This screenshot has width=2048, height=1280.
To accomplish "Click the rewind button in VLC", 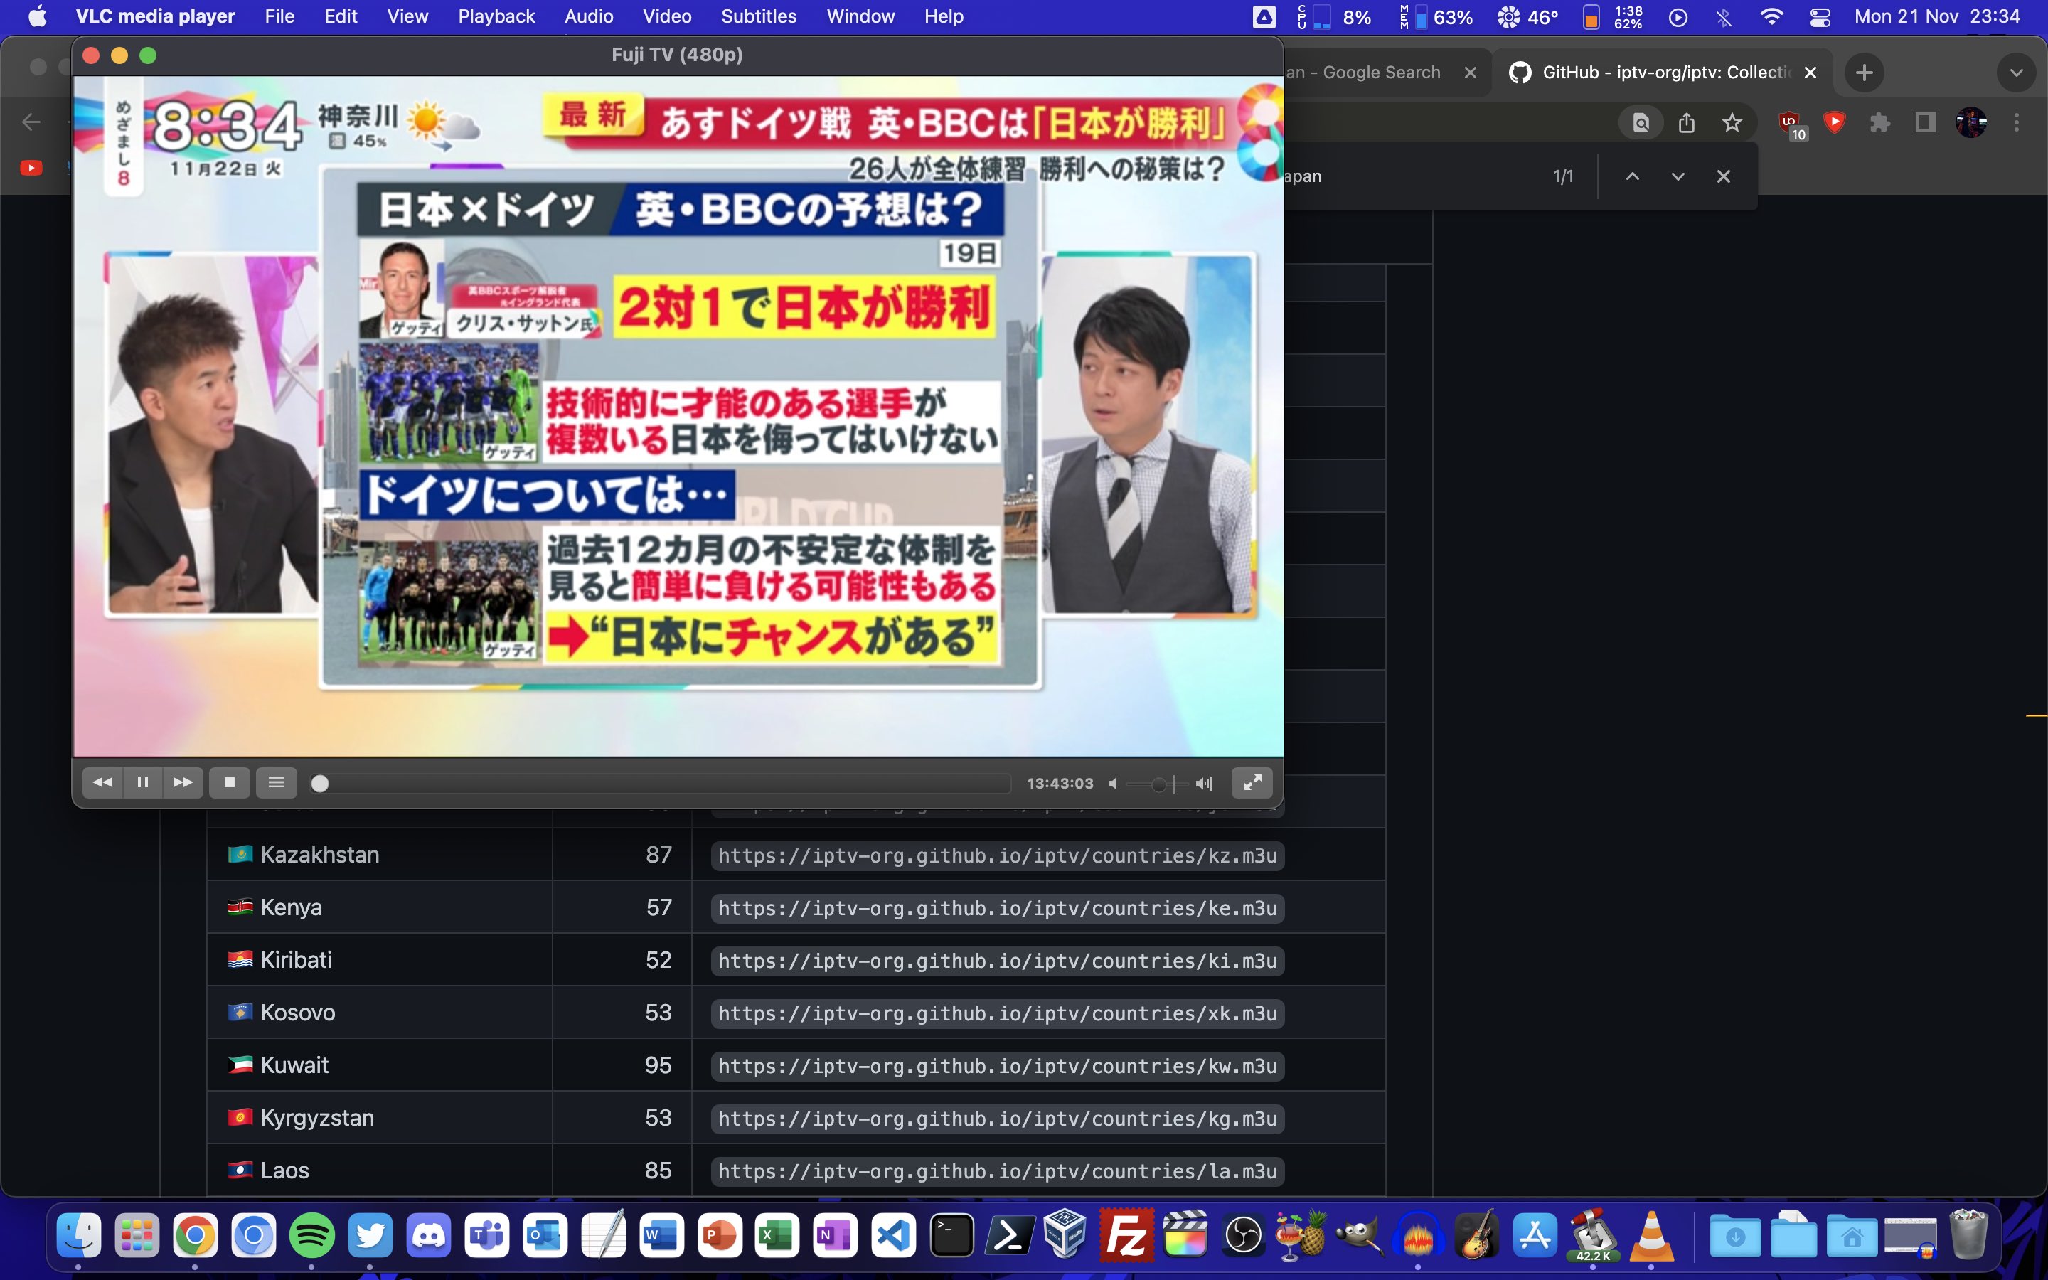I will pos(102,782).
